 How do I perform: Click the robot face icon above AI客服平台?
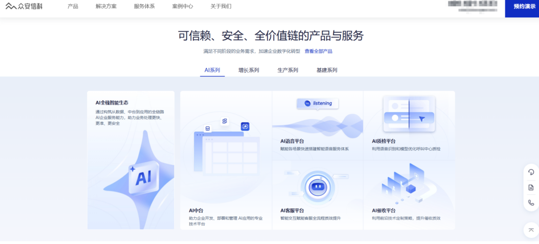click(x=317, y=186)
